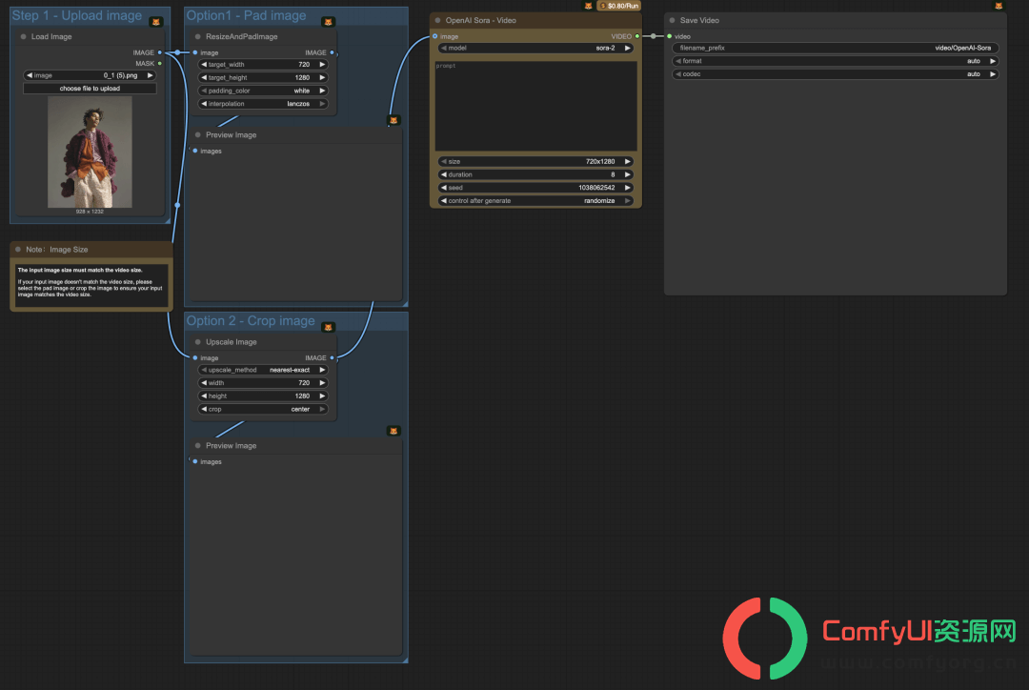The image size is (1029, 690).
Task: Click the fox icon above the Save Video node
Action: 999,6
